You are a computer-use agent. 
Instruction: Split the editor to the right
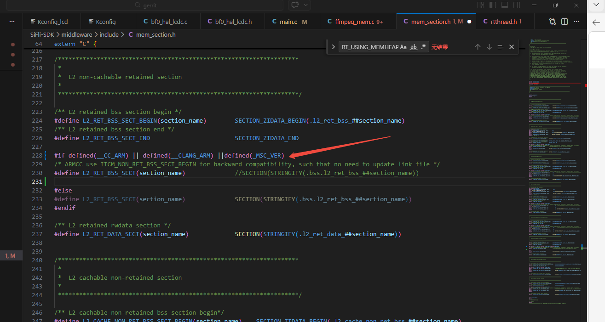pyautogui.click(x=565, y=22)
